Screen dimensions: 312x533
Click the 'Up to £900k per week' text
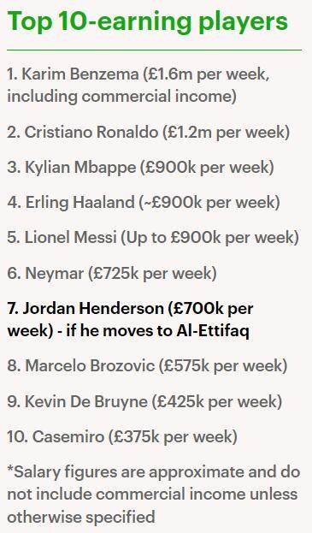(x=210, y=238)
